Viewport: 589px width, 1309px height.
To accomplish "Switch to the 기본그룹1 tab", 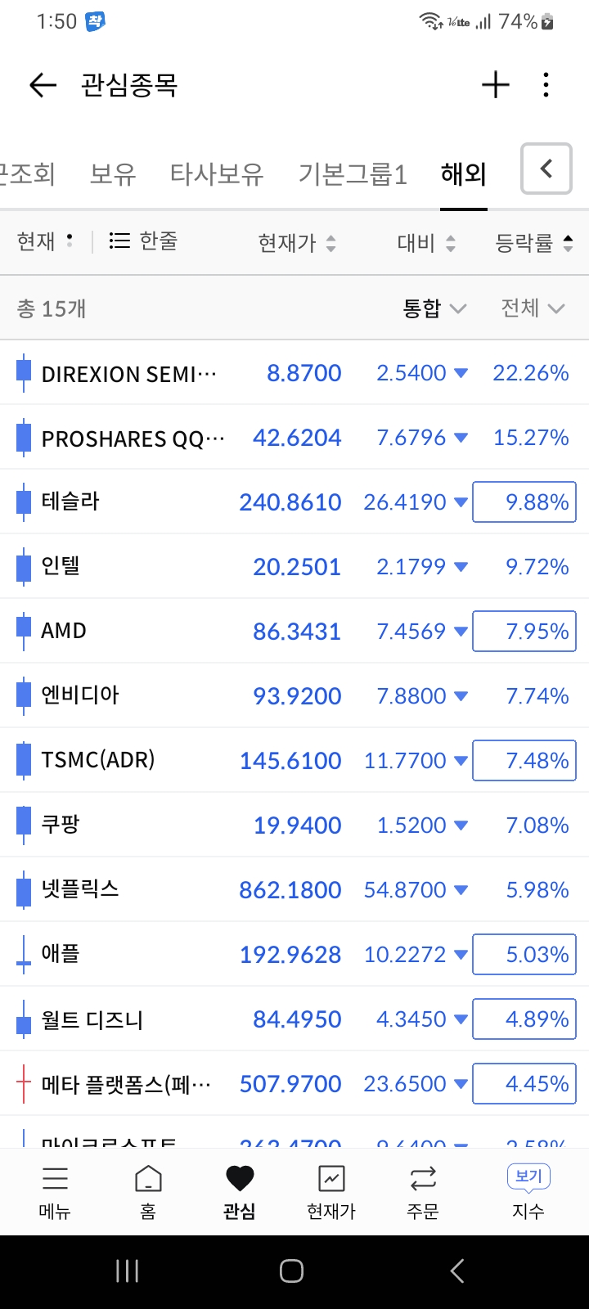I will [x=353, y=173].
